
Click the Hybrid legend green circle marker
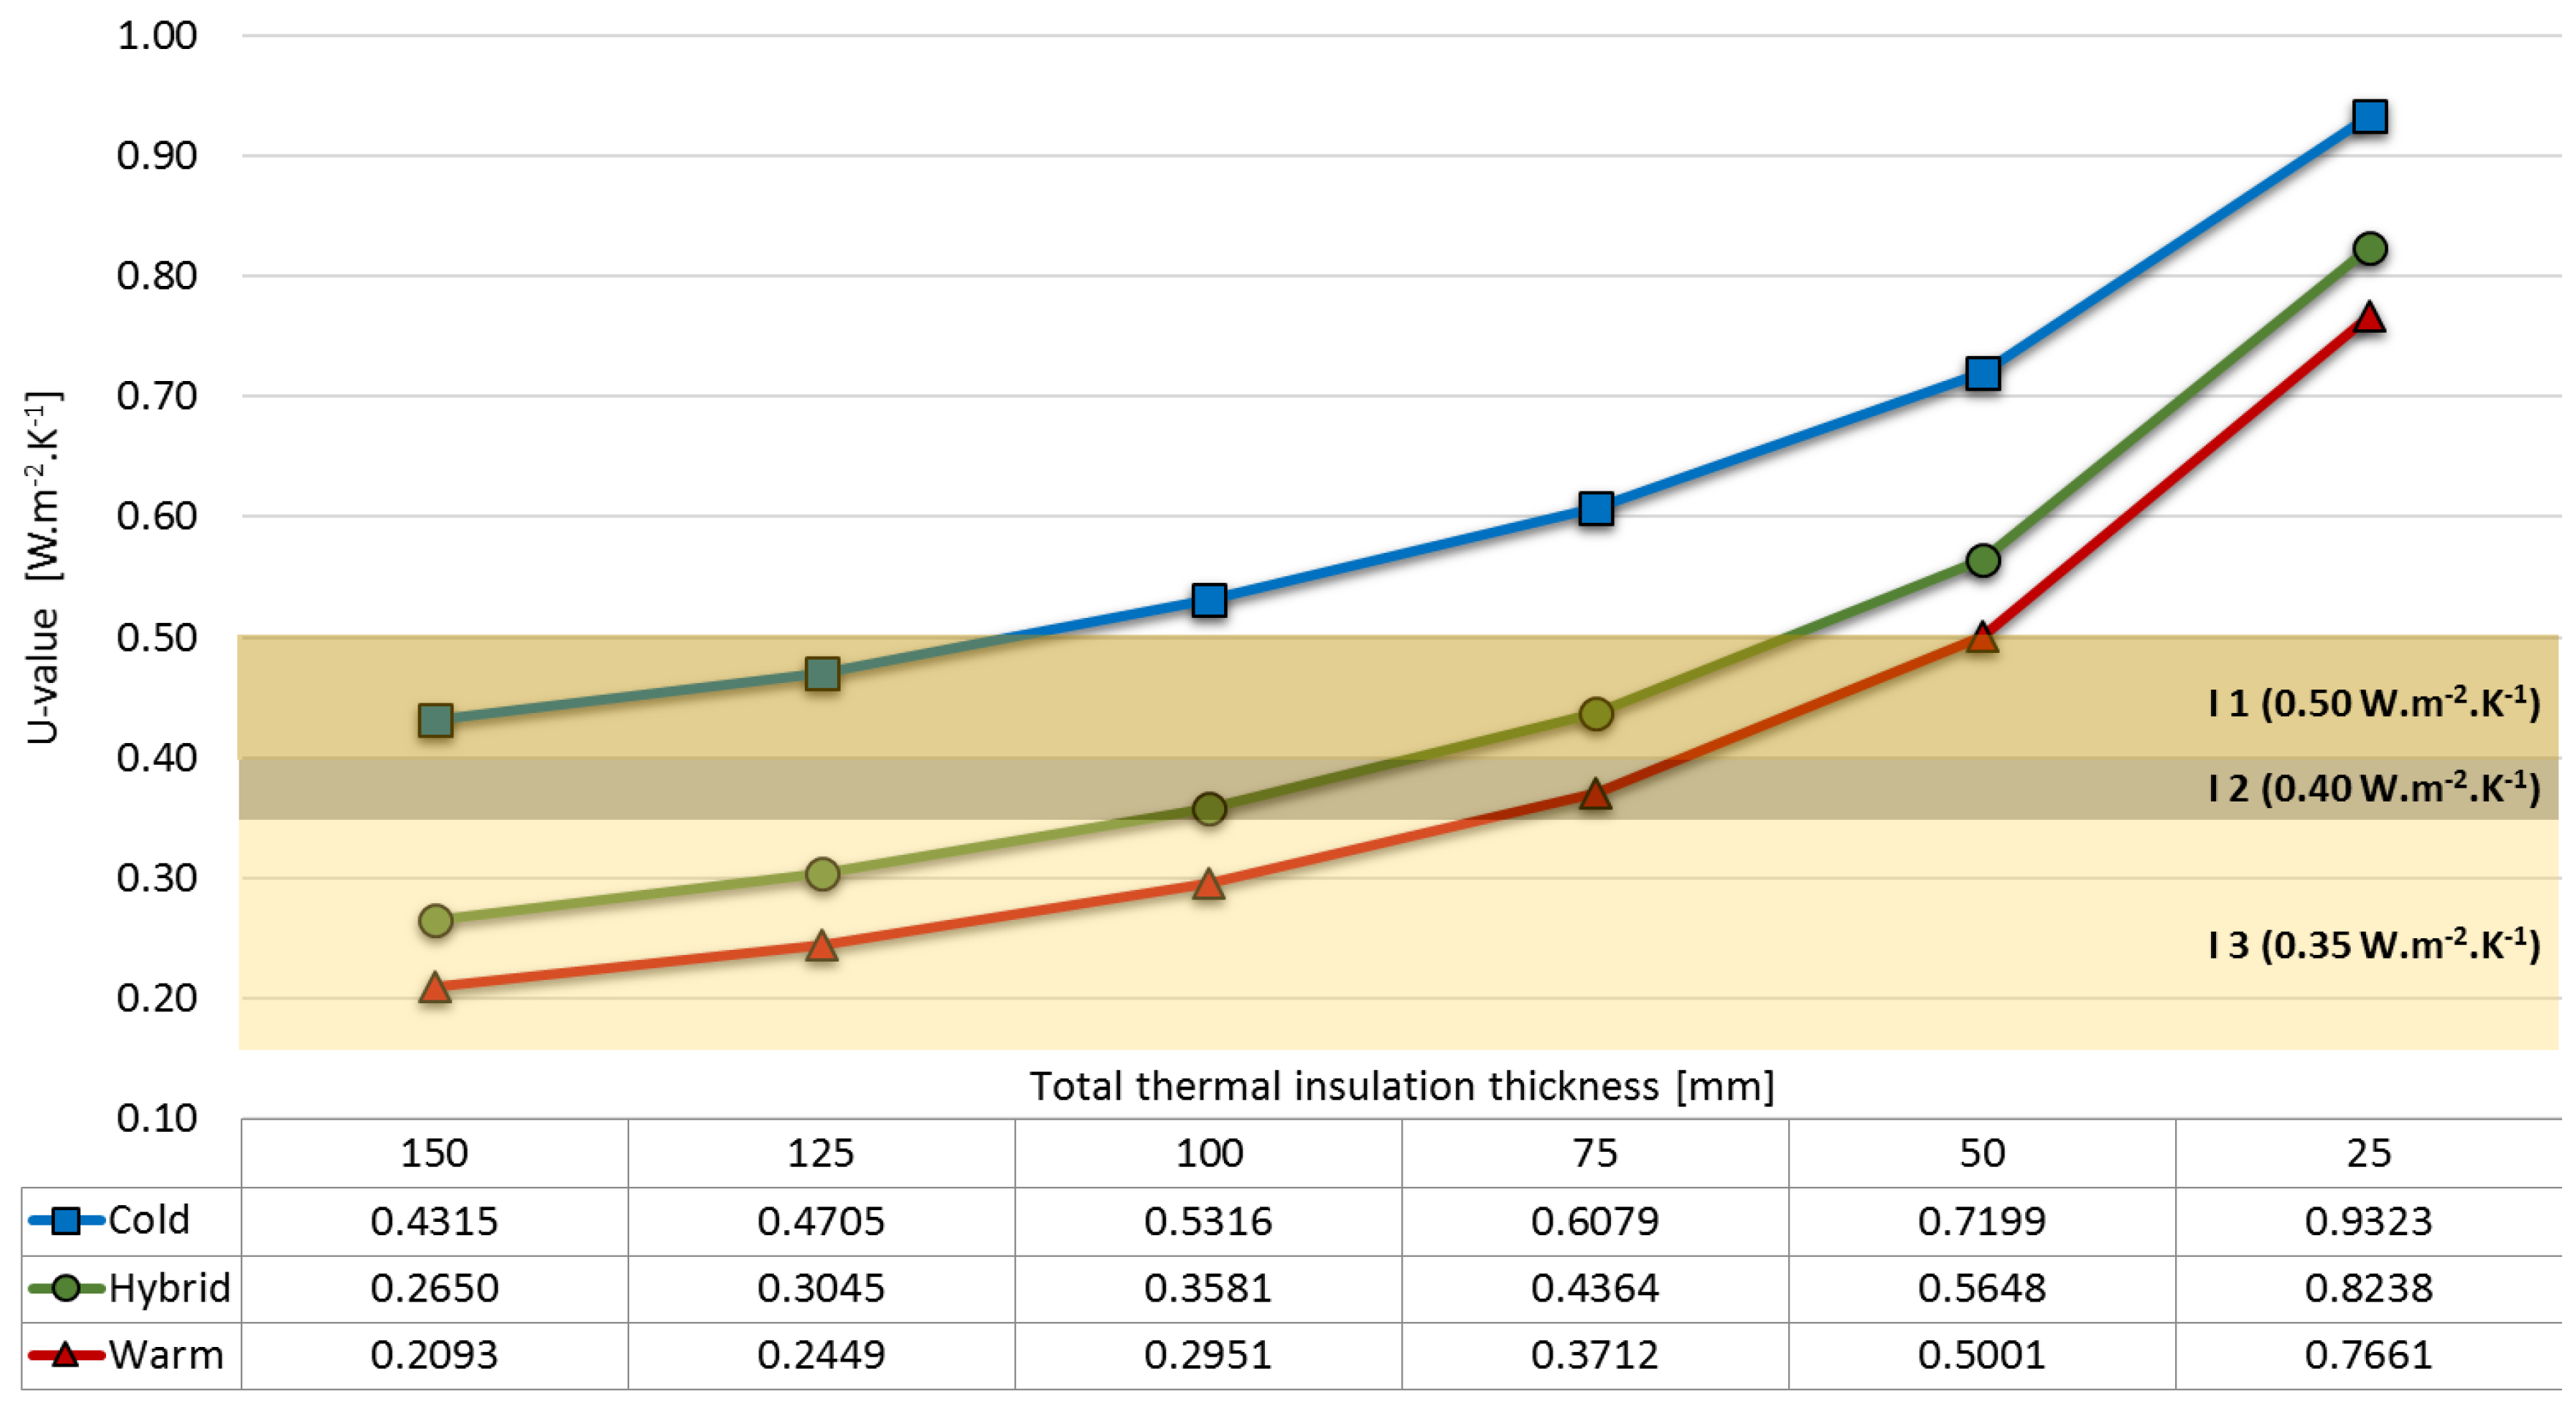[66, 1287]
